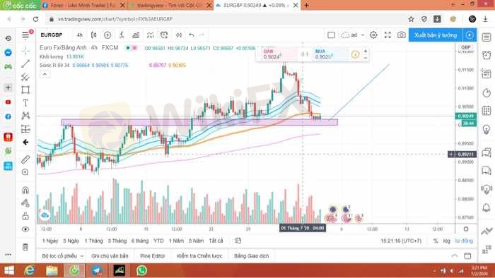
Task: Click the Xuất bản ý tưởng button
Action: click(x=436, y=35)
